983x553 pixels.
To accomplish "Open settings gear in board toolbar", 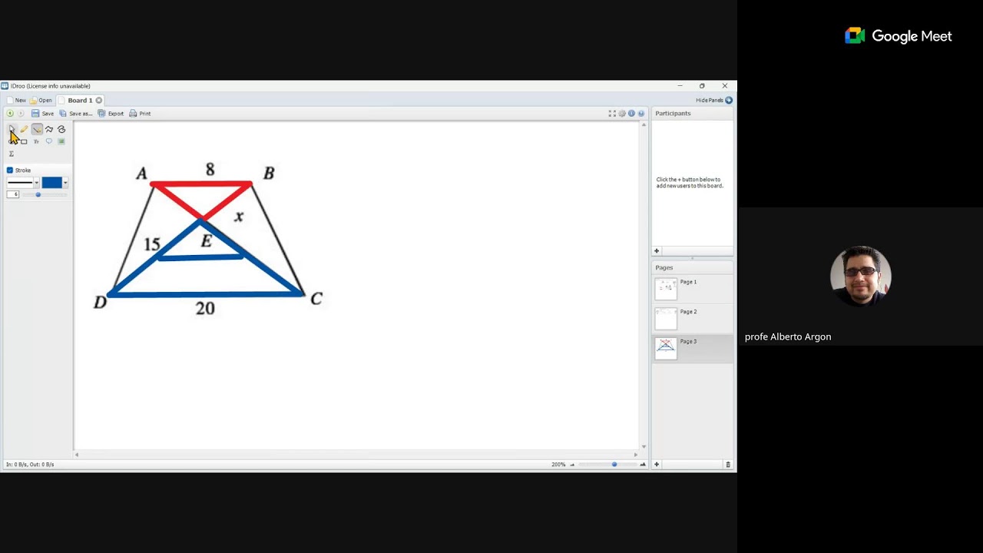I will point(622,114).
